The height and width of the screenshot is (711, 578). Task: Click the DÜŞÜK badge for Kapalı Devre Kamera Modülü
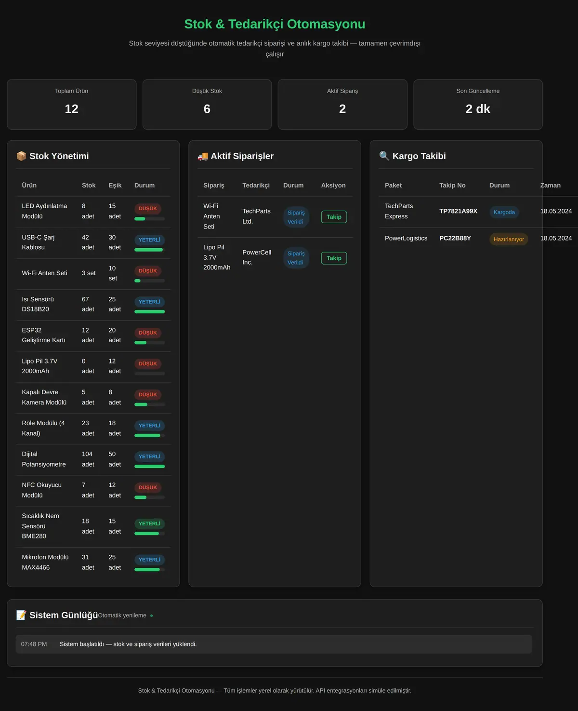pos(148,395)
